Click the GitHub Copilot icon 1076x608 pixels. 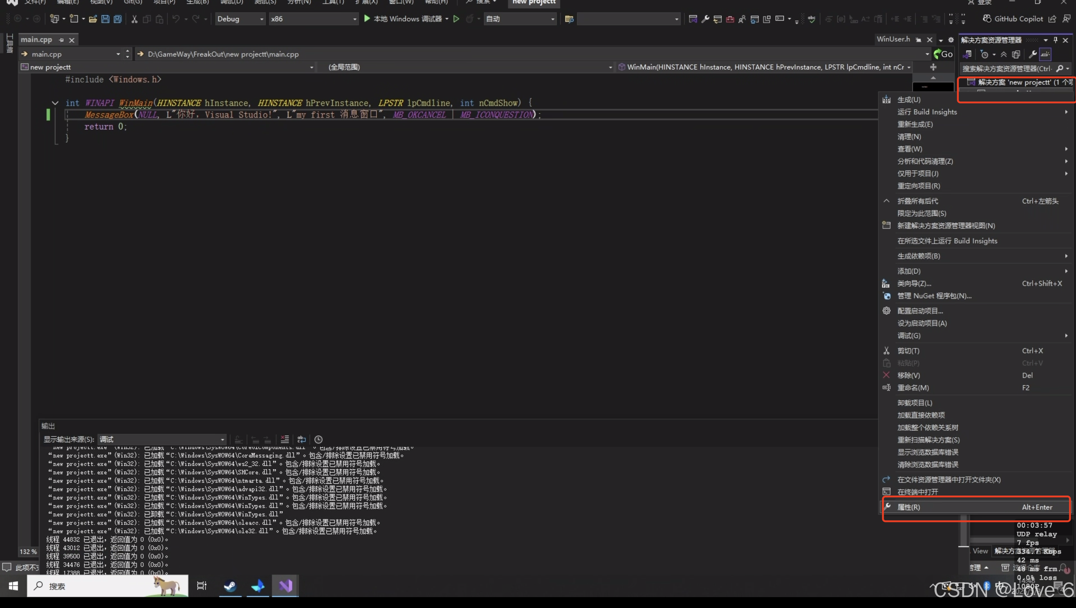[x=987, y=19]
